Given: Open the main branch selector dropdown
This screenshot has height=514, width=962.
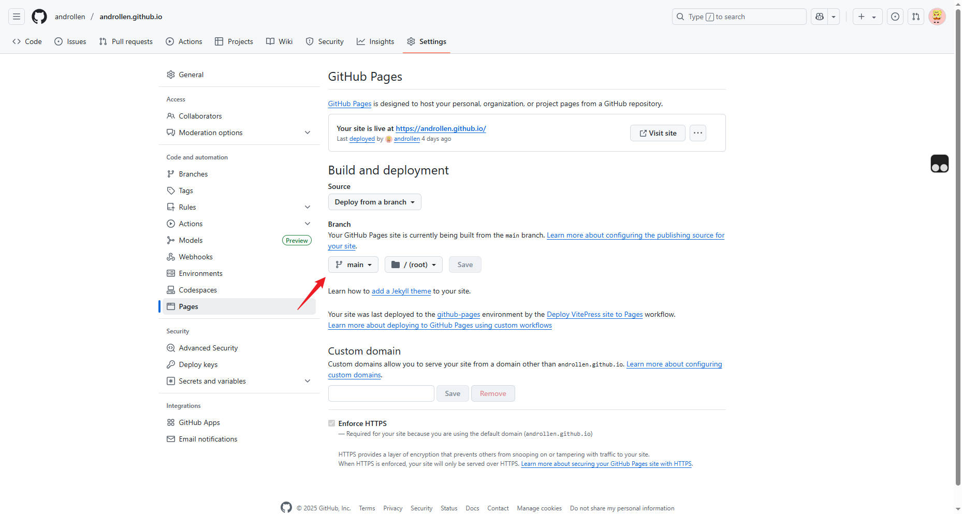Looking at the screenshot, I should tap(353, 265).
